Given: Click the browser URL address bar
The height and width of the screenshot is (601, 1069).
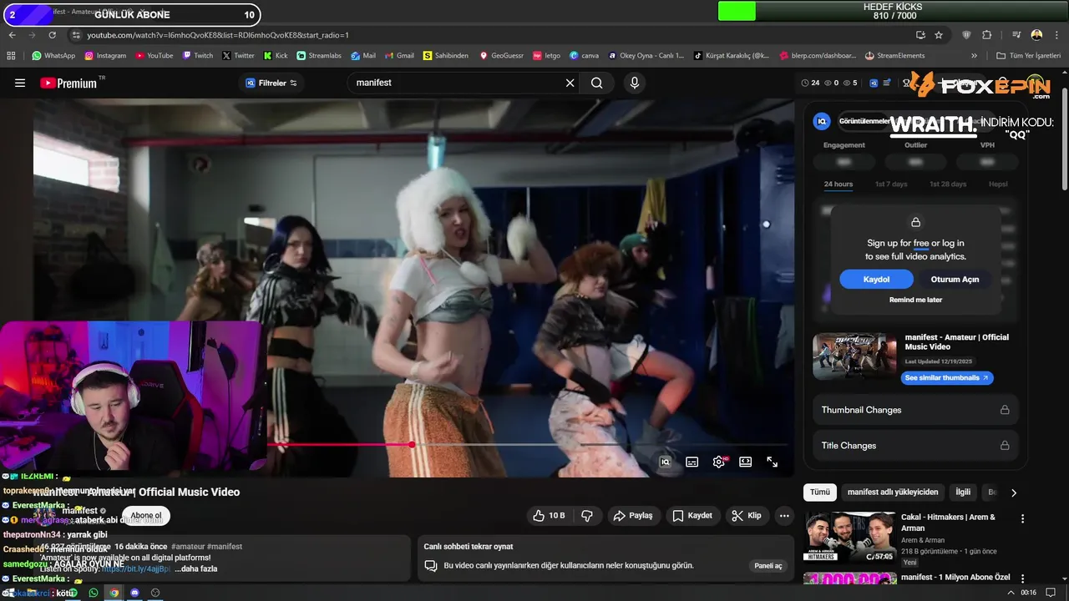Looking at the screenshot, I should (493, 35).
